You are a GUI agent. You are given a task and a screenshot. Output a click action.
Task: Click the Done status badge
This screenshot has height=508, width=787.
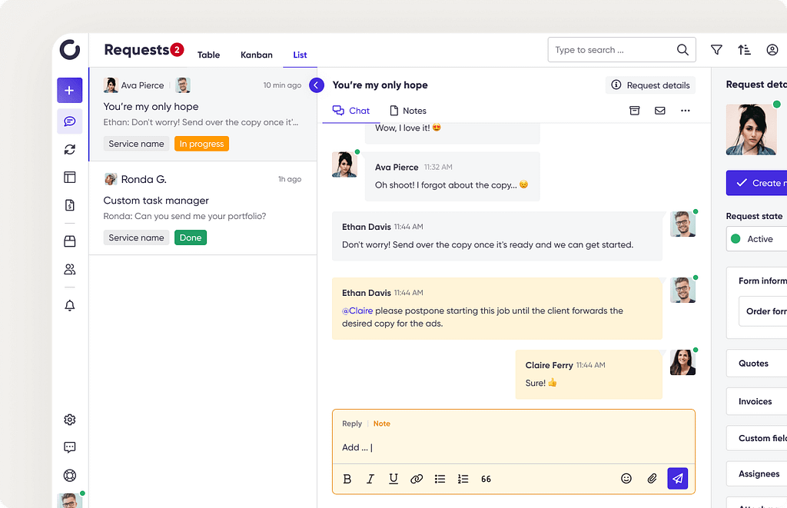coord(191,237)
